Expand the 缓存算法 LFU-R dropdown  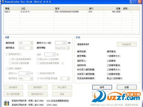coord(26,48)
